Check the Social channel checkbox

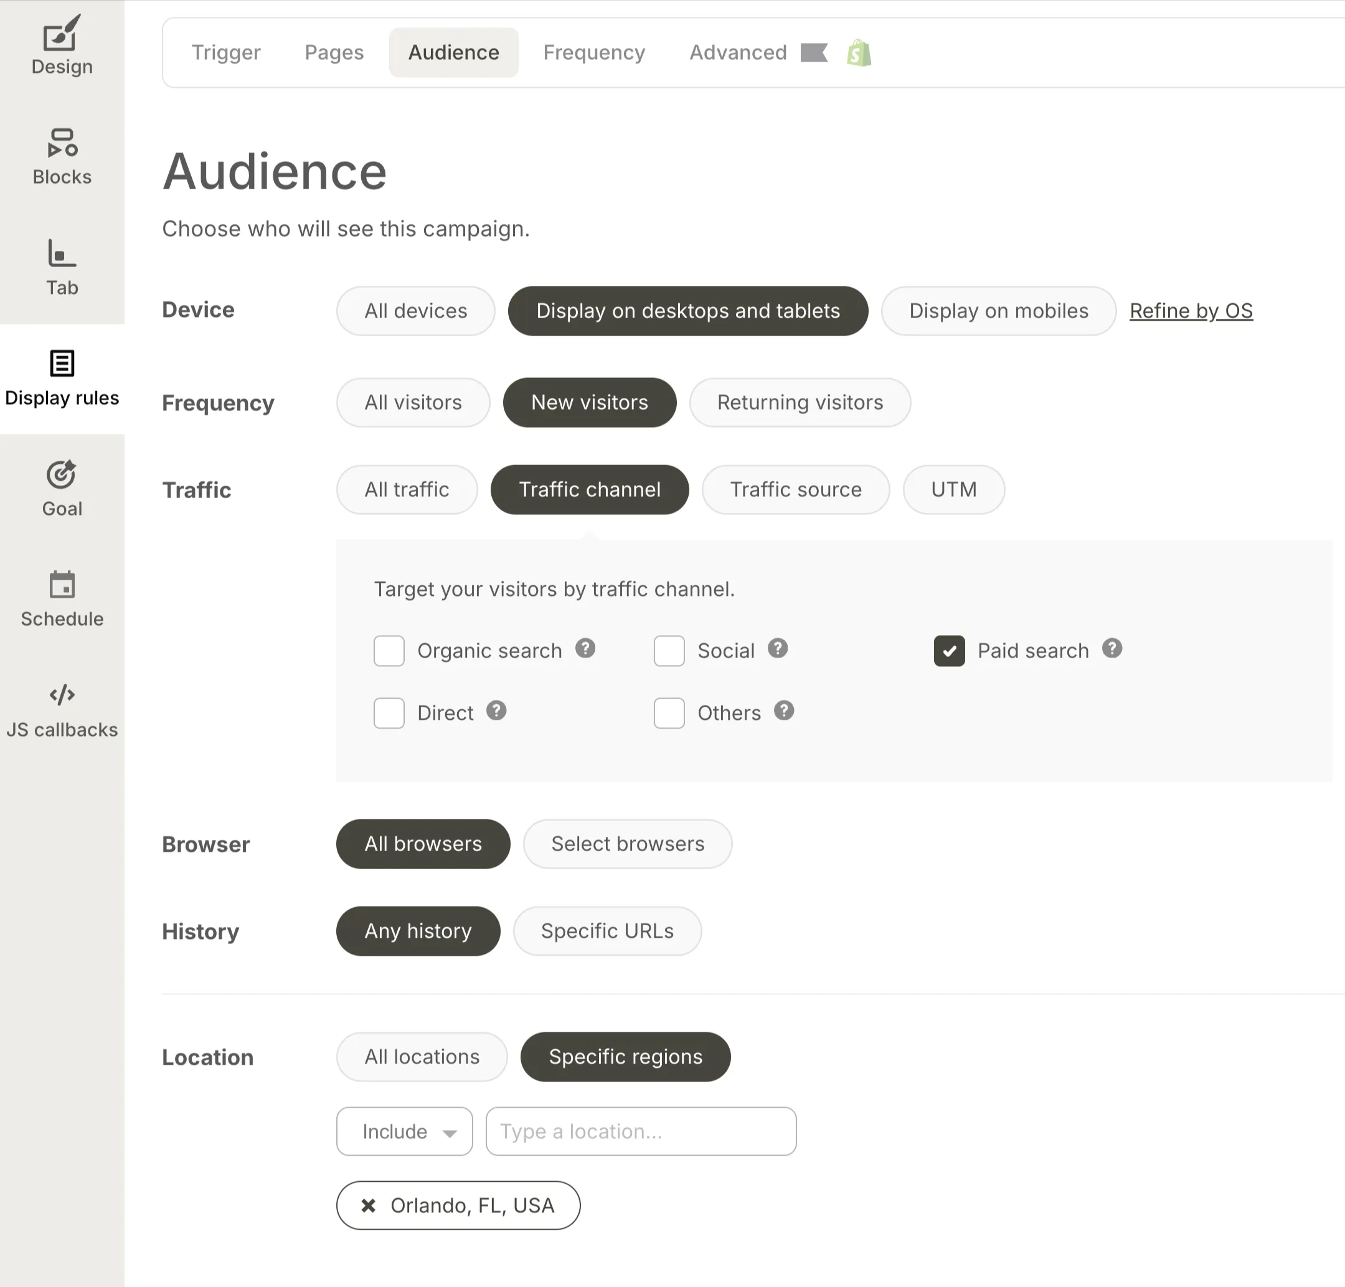pos(669,651)
